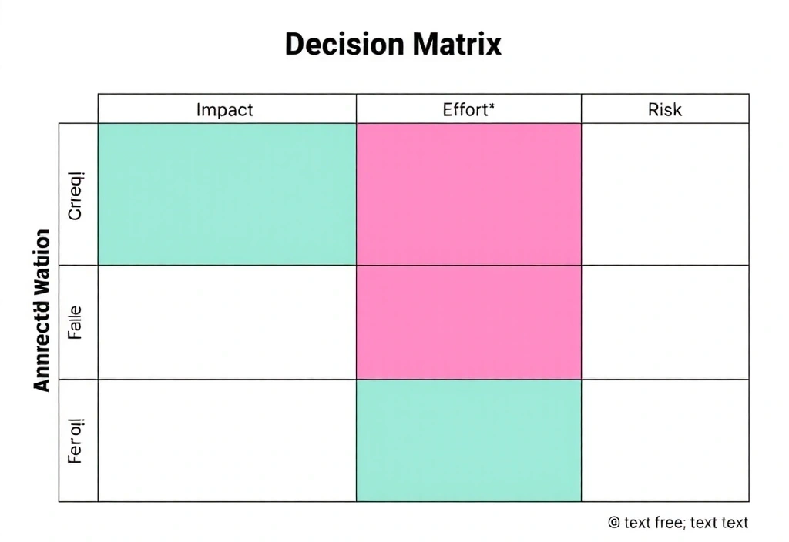Pick the teal Effort cell in Fer oi! row
789x542 pixels.
(x=468, y=440)
